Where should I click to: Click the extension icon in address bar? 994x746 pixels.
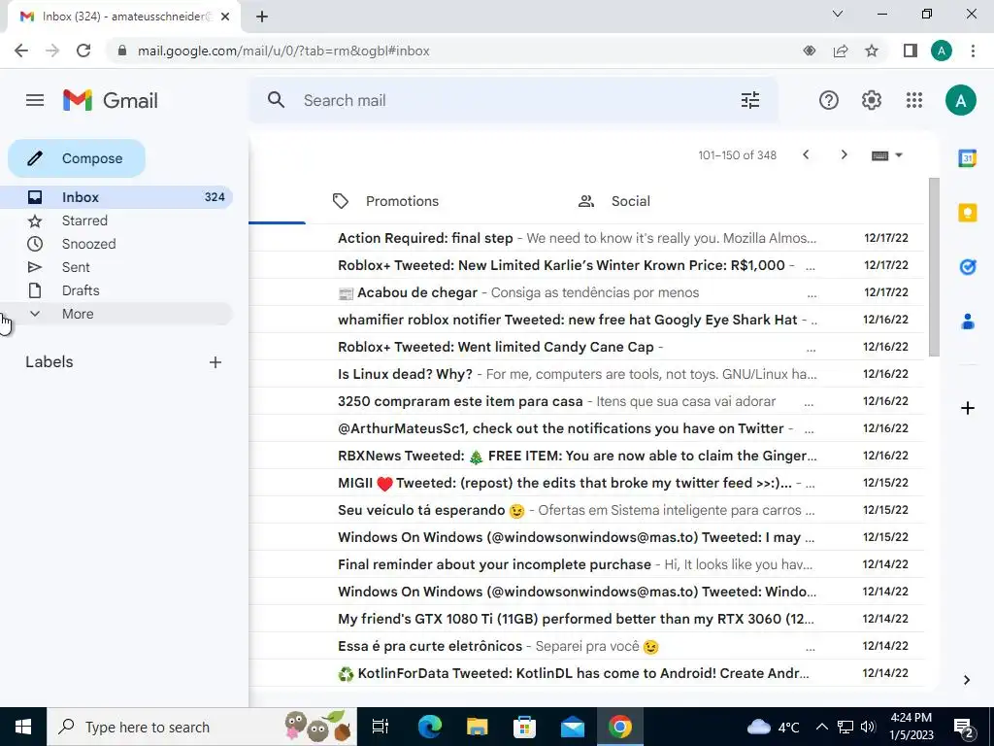pyautogui.click(x=810, y=51)
